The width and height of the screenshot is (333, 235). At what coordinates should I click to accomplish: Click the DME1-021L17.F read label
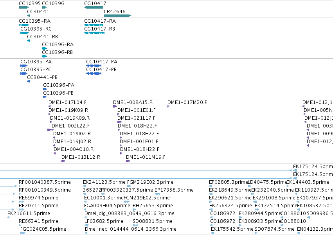tap(136, 118)
